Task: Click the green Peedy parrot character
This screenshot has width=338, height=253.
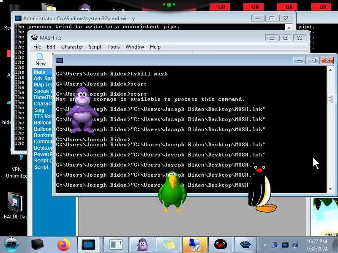Action: (x=172, y=192)
